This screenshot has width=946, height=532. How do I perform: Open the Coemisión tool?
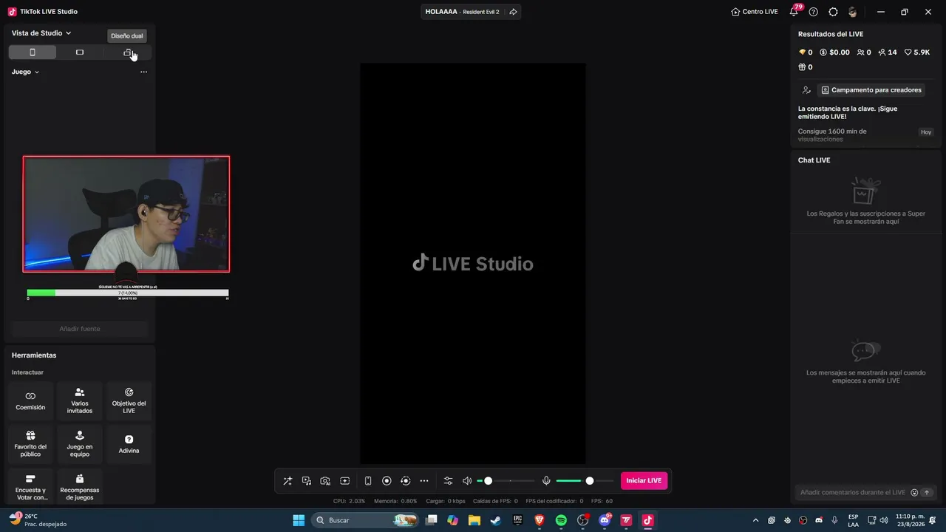point(30,401)
